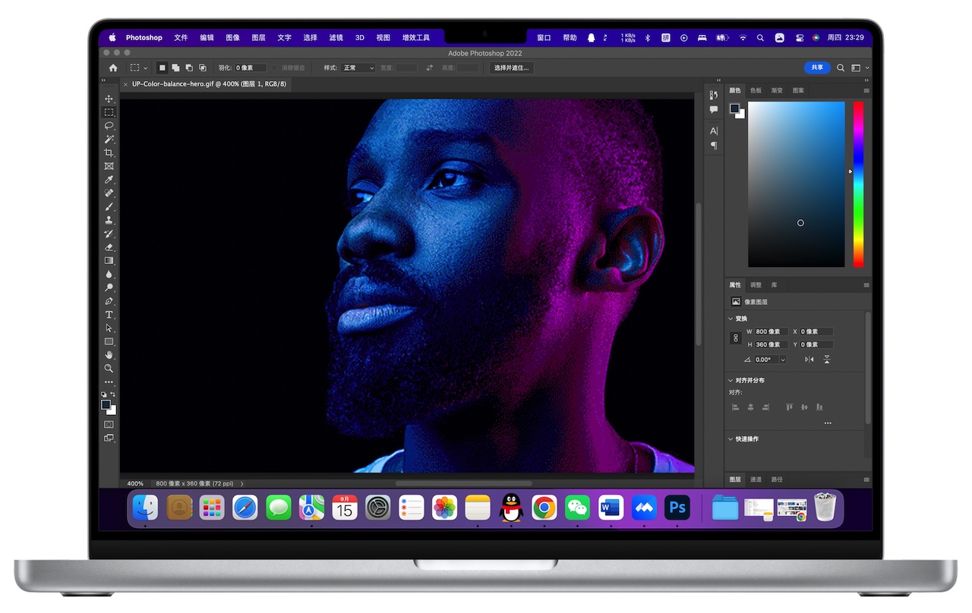972x613 pixels.
Task: Switch to the 通道 Channels tab
Action: [x=756, y=479]
